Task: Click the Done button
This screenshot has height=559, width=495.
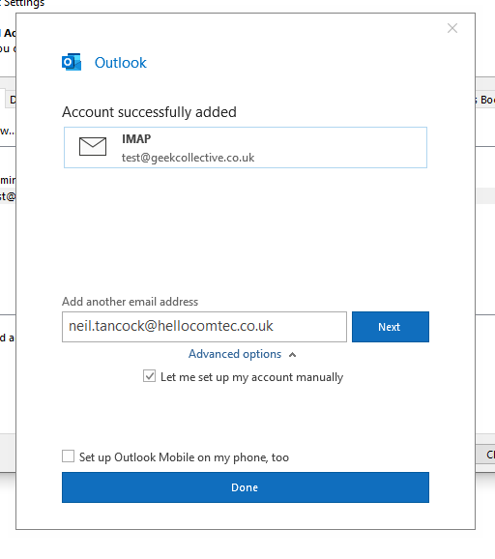Action: click(x=246, y=487)
